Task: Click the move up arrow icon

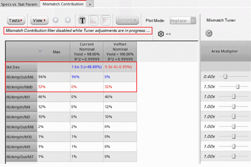Action: tap(55, 20)
